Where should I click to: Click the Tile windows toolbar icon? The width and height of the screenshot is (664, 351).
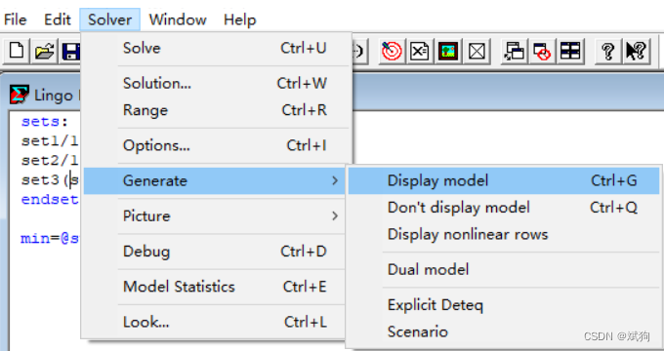click(x=570, y=51)
